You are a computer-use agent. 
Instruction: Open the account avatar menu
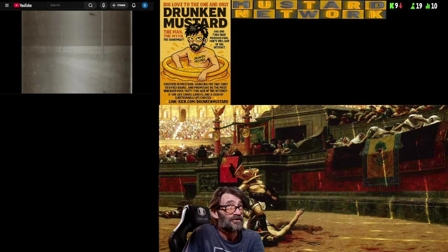pos(145,5)
